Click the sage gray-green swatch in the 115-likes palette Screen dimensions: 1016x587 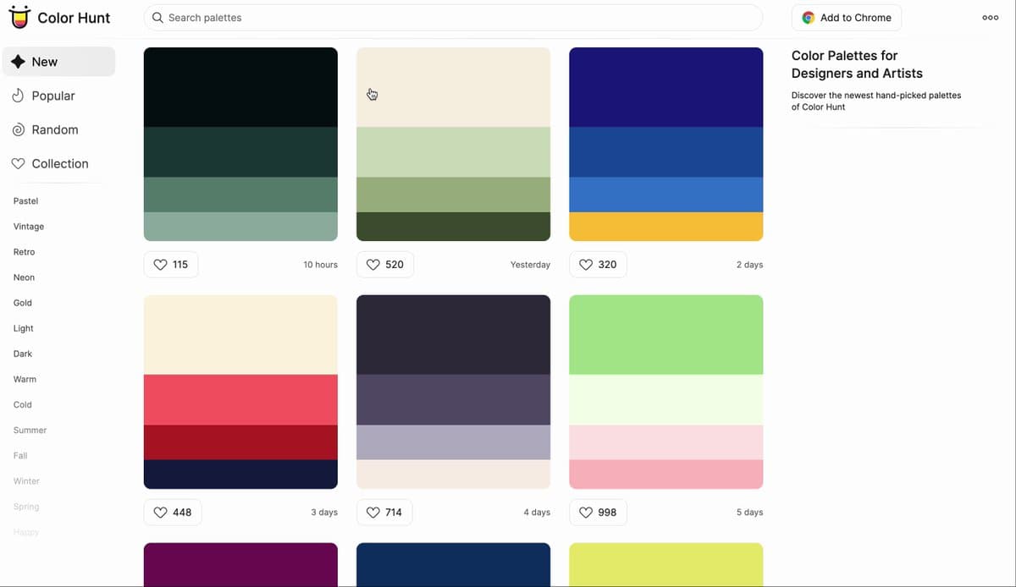[240, 227]
